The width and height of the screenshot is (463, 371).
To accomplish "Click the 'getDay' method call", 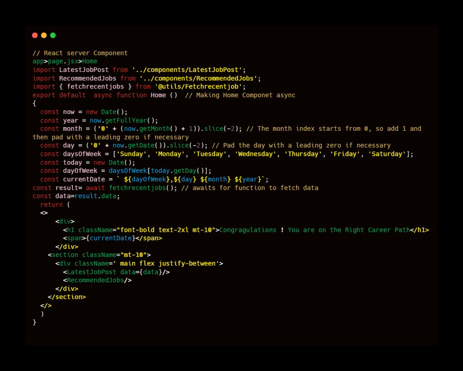I will [x=185, y=171].
